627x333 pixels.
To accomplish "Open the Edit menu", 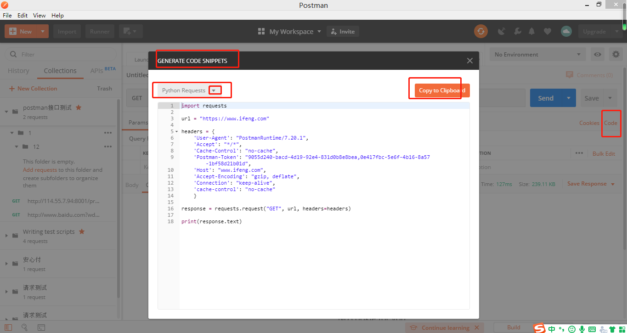I will [x=23, y=15].
